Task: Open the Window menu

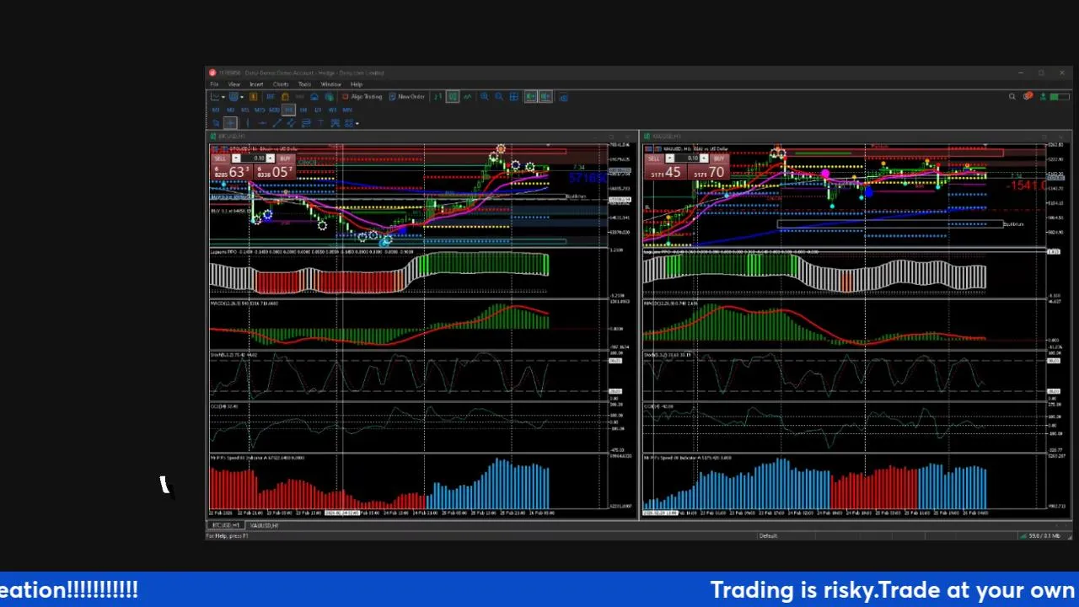Action: point(330,84)
